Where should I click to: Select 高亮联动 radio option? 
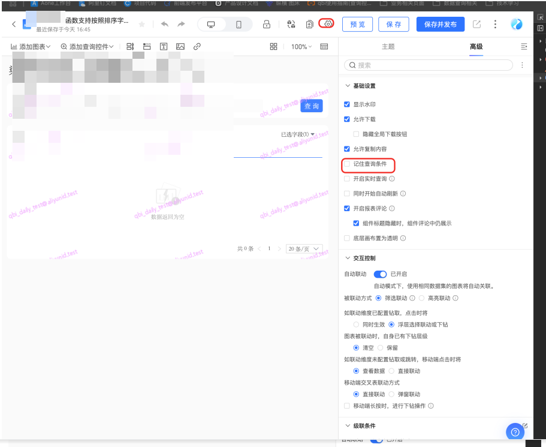click(x=422, y=298)
